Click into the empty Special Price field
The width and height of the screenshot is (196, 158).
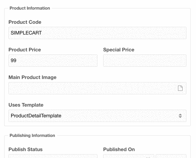click(145, 61)
